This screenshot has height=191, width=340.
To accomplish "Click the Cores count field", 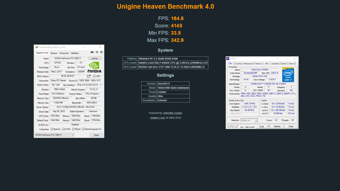I will tap(276, 120).
